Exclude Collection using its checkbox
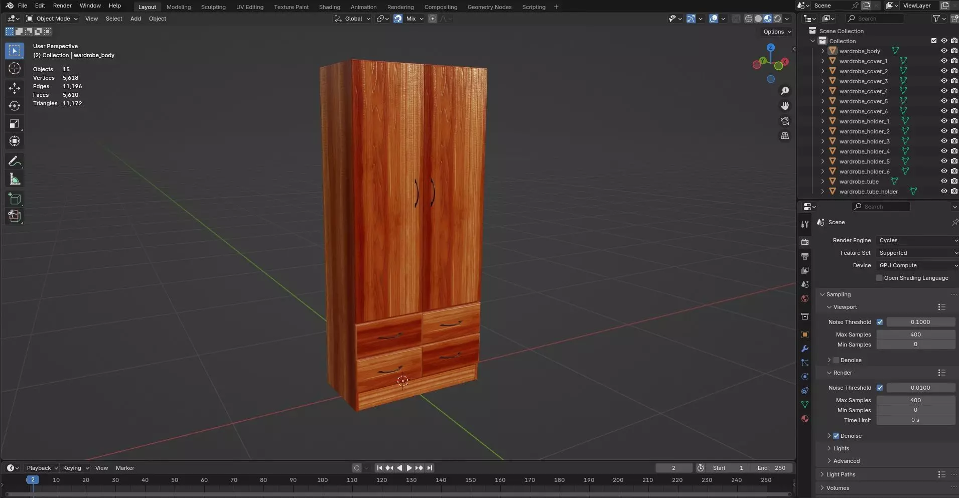959x498 pixels. [934, 41]
